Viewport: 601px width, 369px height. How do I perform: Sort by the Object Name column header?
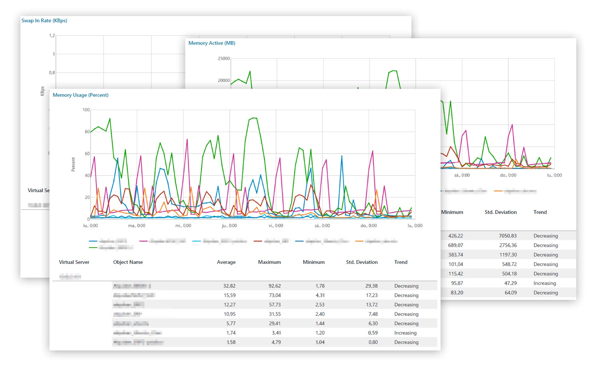(x=128, y=262)
